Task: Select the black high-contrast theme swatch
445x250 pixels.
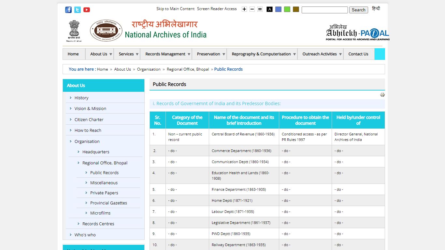Action: tap(269, 9)
